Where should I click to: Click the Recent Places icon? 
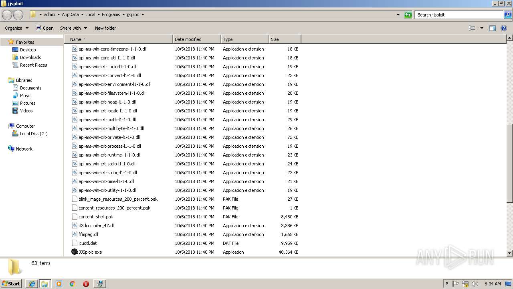point(15,65)
